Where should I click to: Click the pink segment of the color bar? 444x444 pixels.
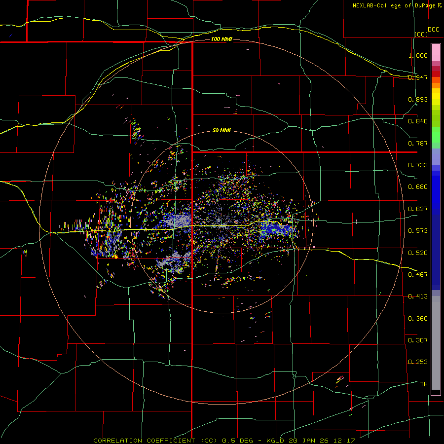tap(436, 53)
